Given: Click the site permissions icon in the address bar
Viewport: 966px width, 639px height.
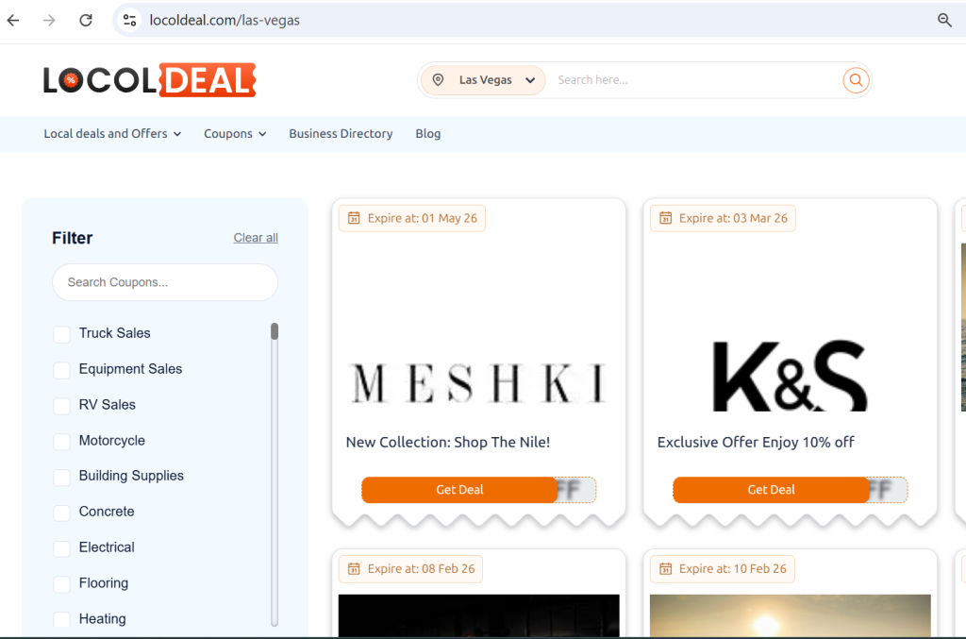Looking at the screenshot, I should point(128,19).
